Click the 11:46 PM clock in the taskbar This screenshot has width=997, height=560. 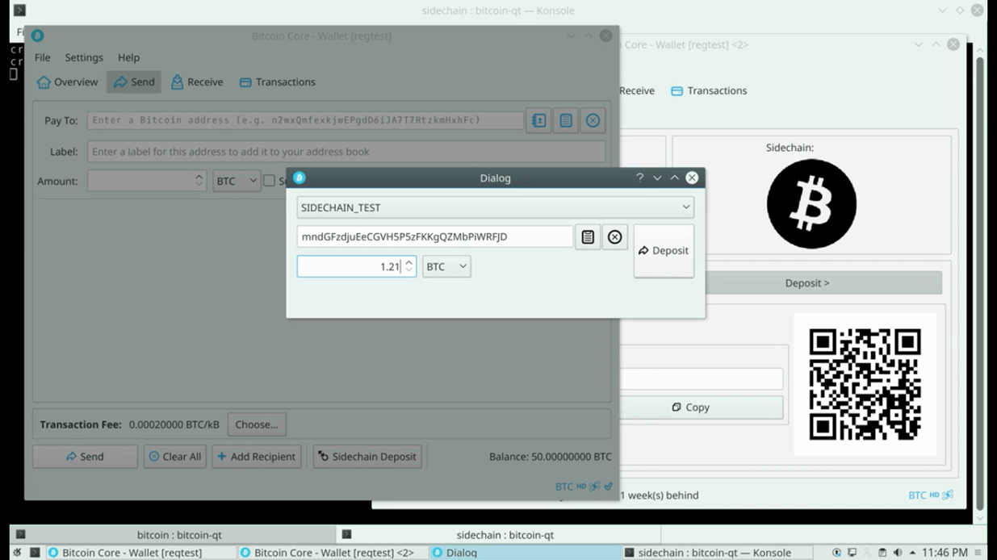click(x=945, y=553)
